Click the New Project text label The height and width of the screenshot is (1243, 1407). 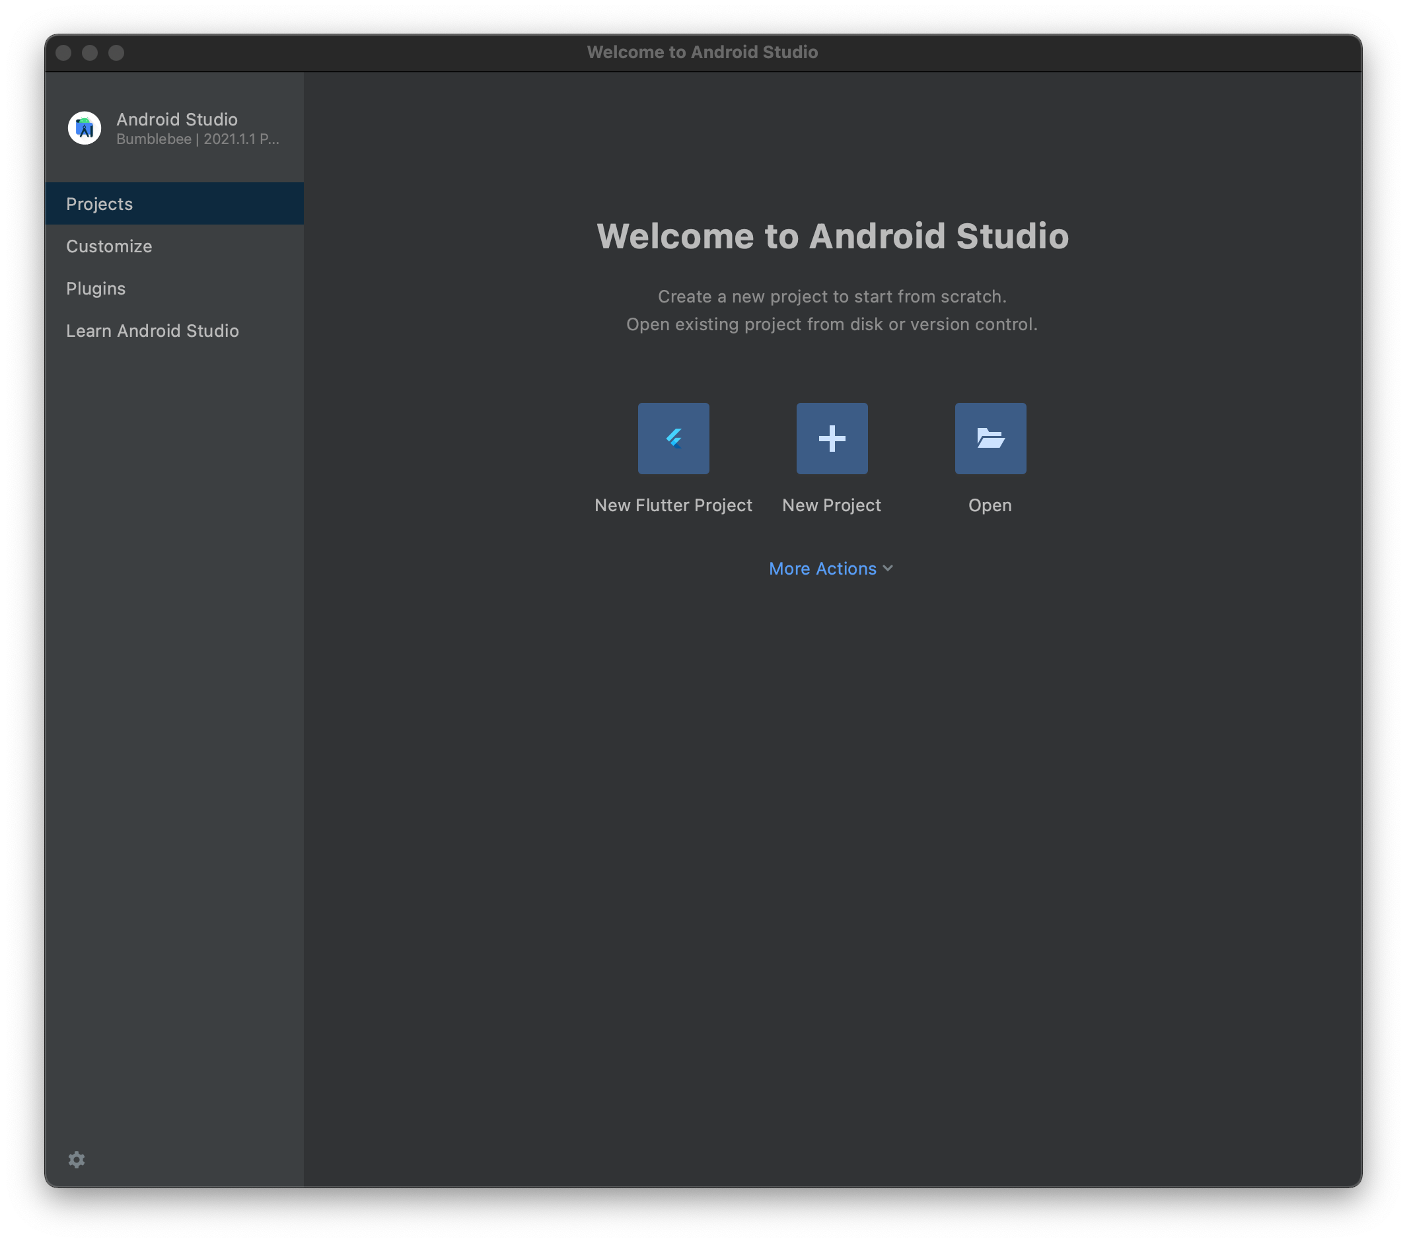pyautogui.click(x=832, y=505)
